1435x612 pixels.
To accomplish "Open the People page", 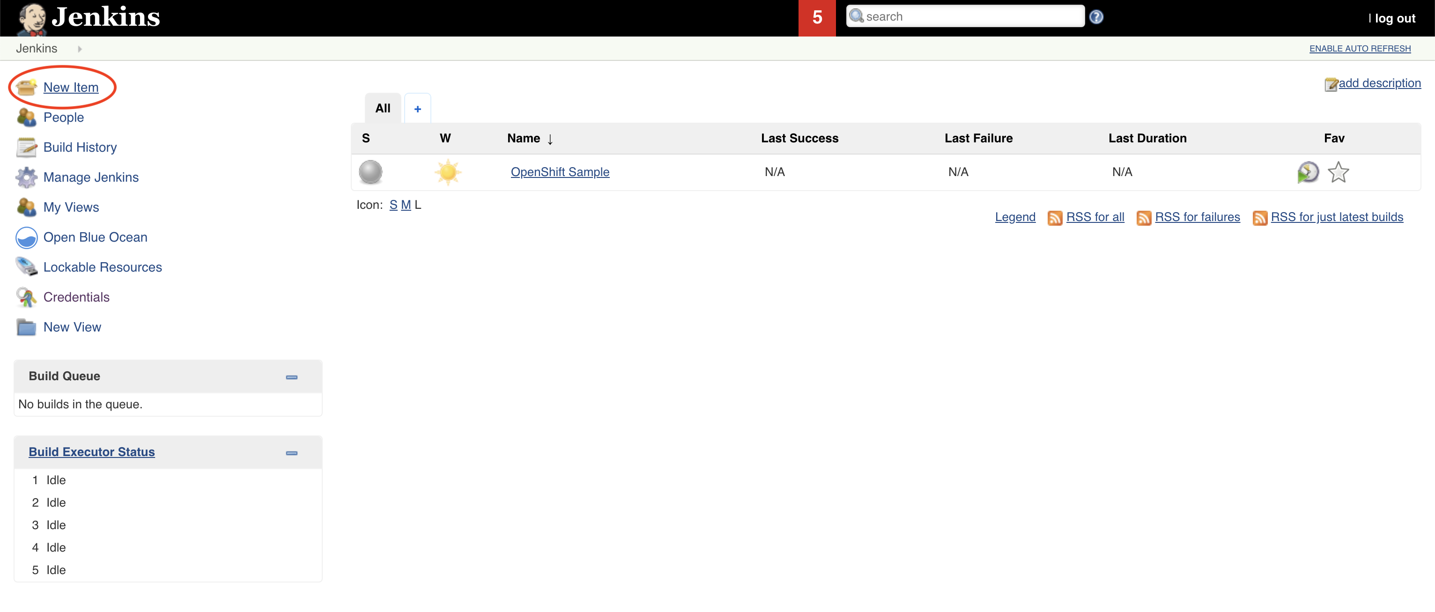I will pos(64,118).
